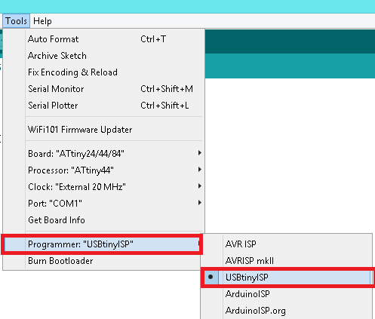This screenshot has width=375, height=319.
Task: Open the Programmer "USBtinyISP" submenu
Action: (x=102, y=244)
